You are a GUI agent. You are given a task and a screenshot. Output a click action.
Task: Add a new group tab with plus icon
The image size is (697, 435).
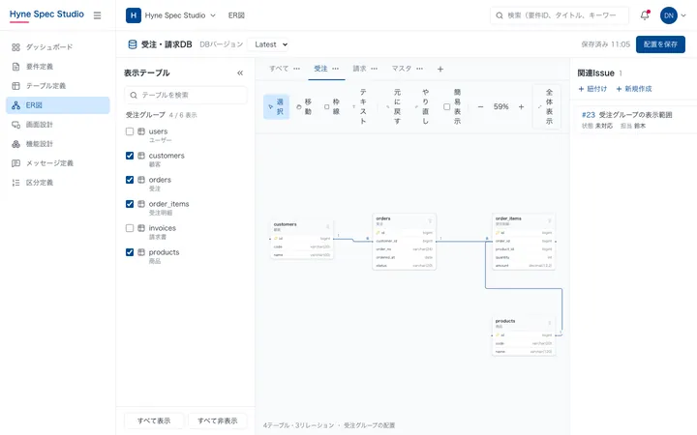point(440,69)
